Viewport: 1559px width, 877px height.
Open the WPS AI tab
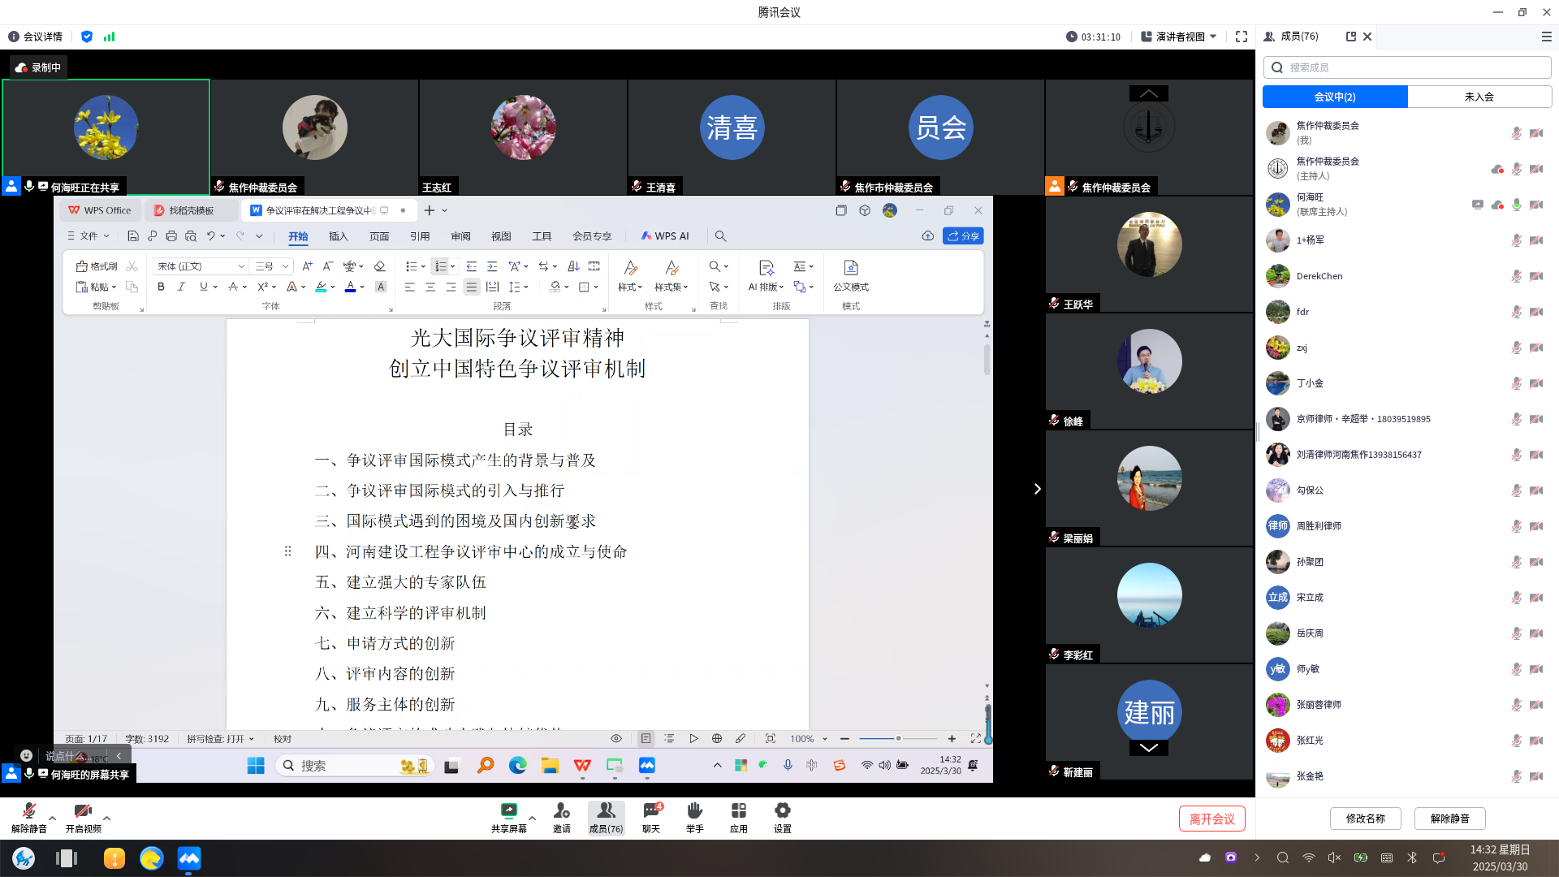click(665, 236)
